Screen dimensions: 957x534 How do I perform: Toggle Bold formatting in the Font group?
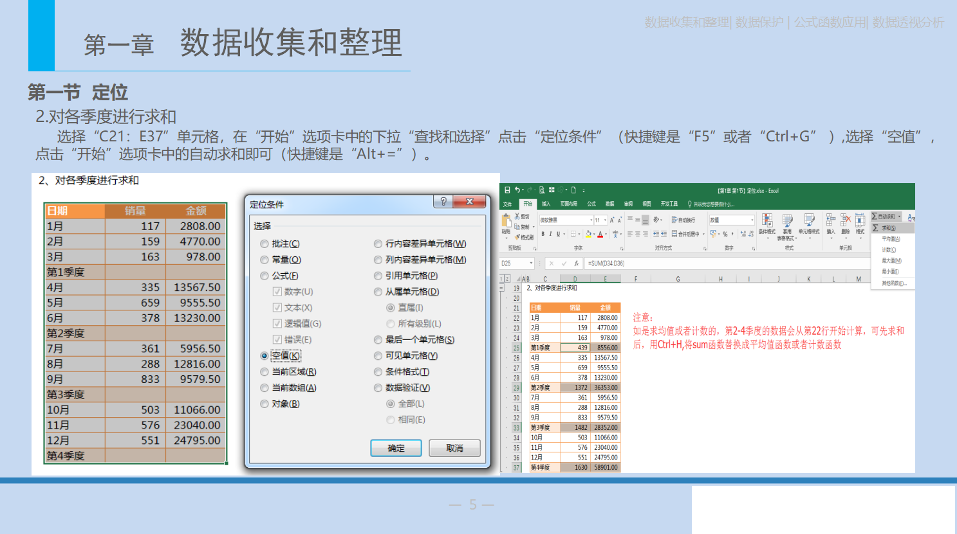coord(543,234)
